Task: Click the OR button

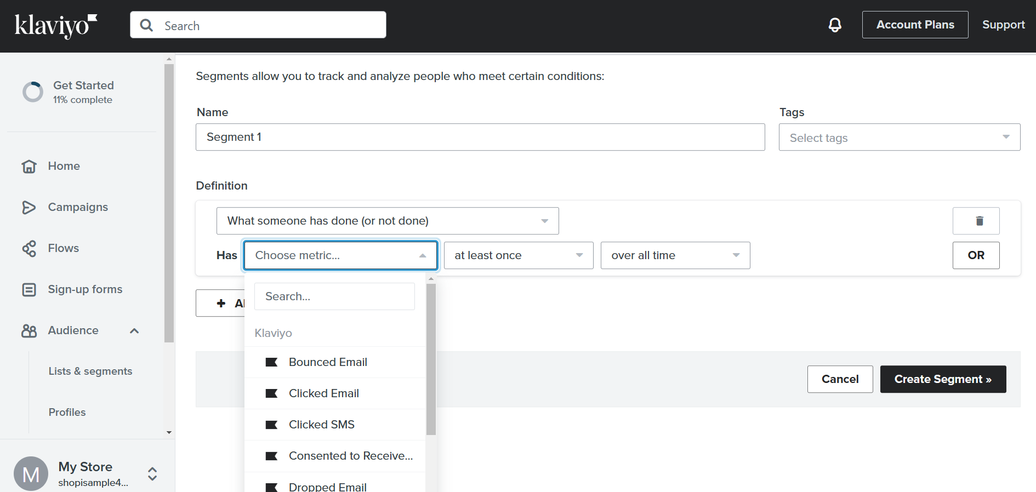Action: click(x=976, y=255)
